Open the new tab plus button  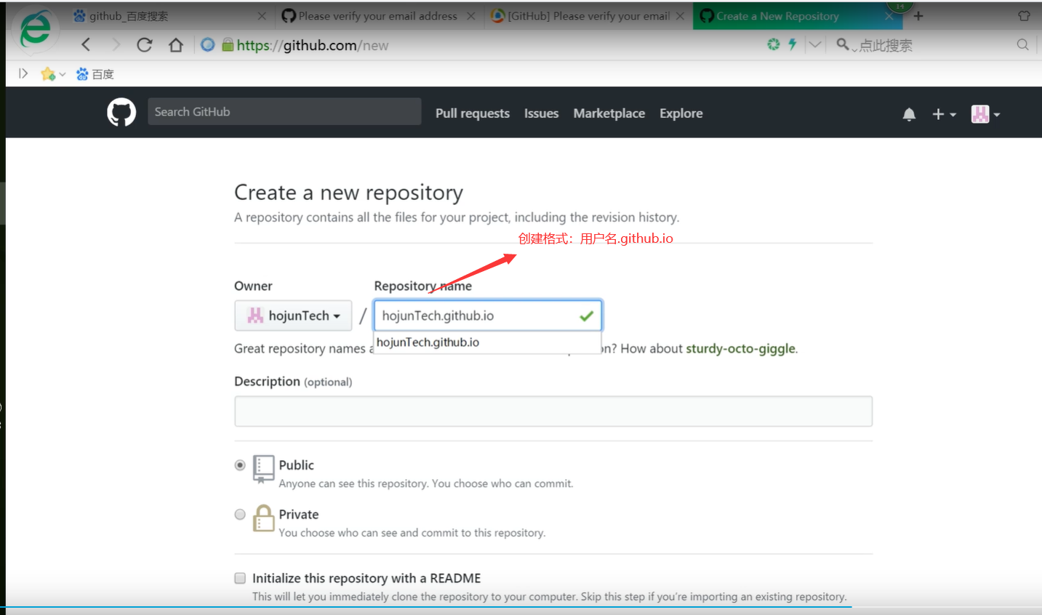pos(918,15)
